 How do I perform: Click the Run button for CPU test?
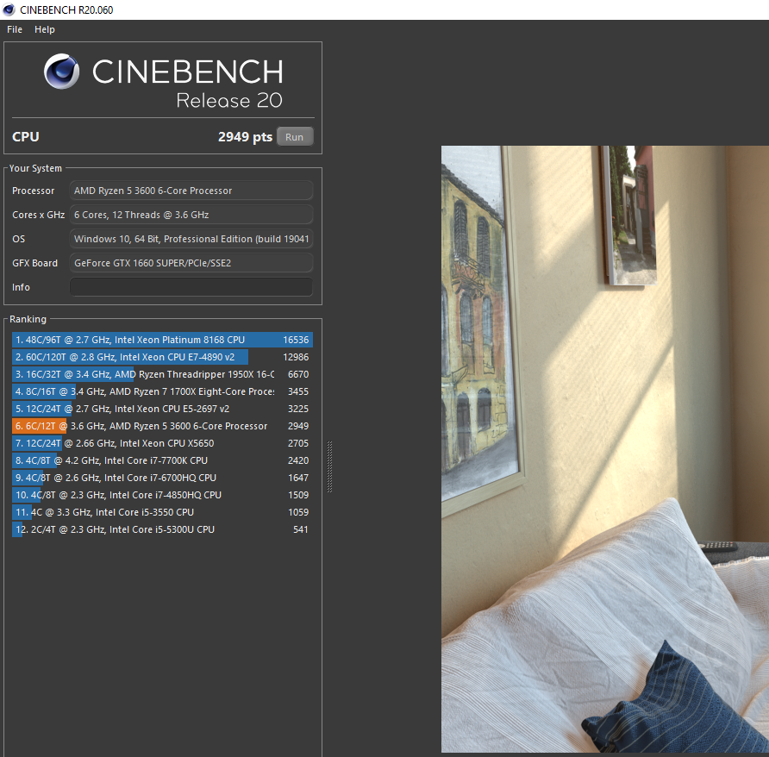[295, 137]
